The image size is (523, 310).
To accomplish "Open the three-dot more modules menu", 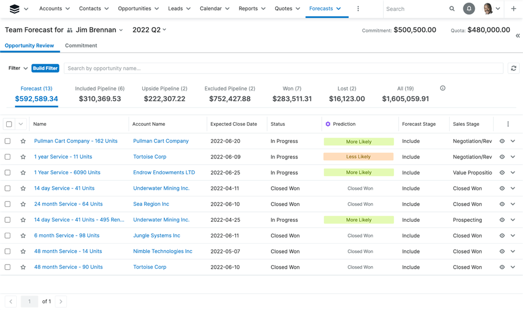I will click(x=358, y=9).
